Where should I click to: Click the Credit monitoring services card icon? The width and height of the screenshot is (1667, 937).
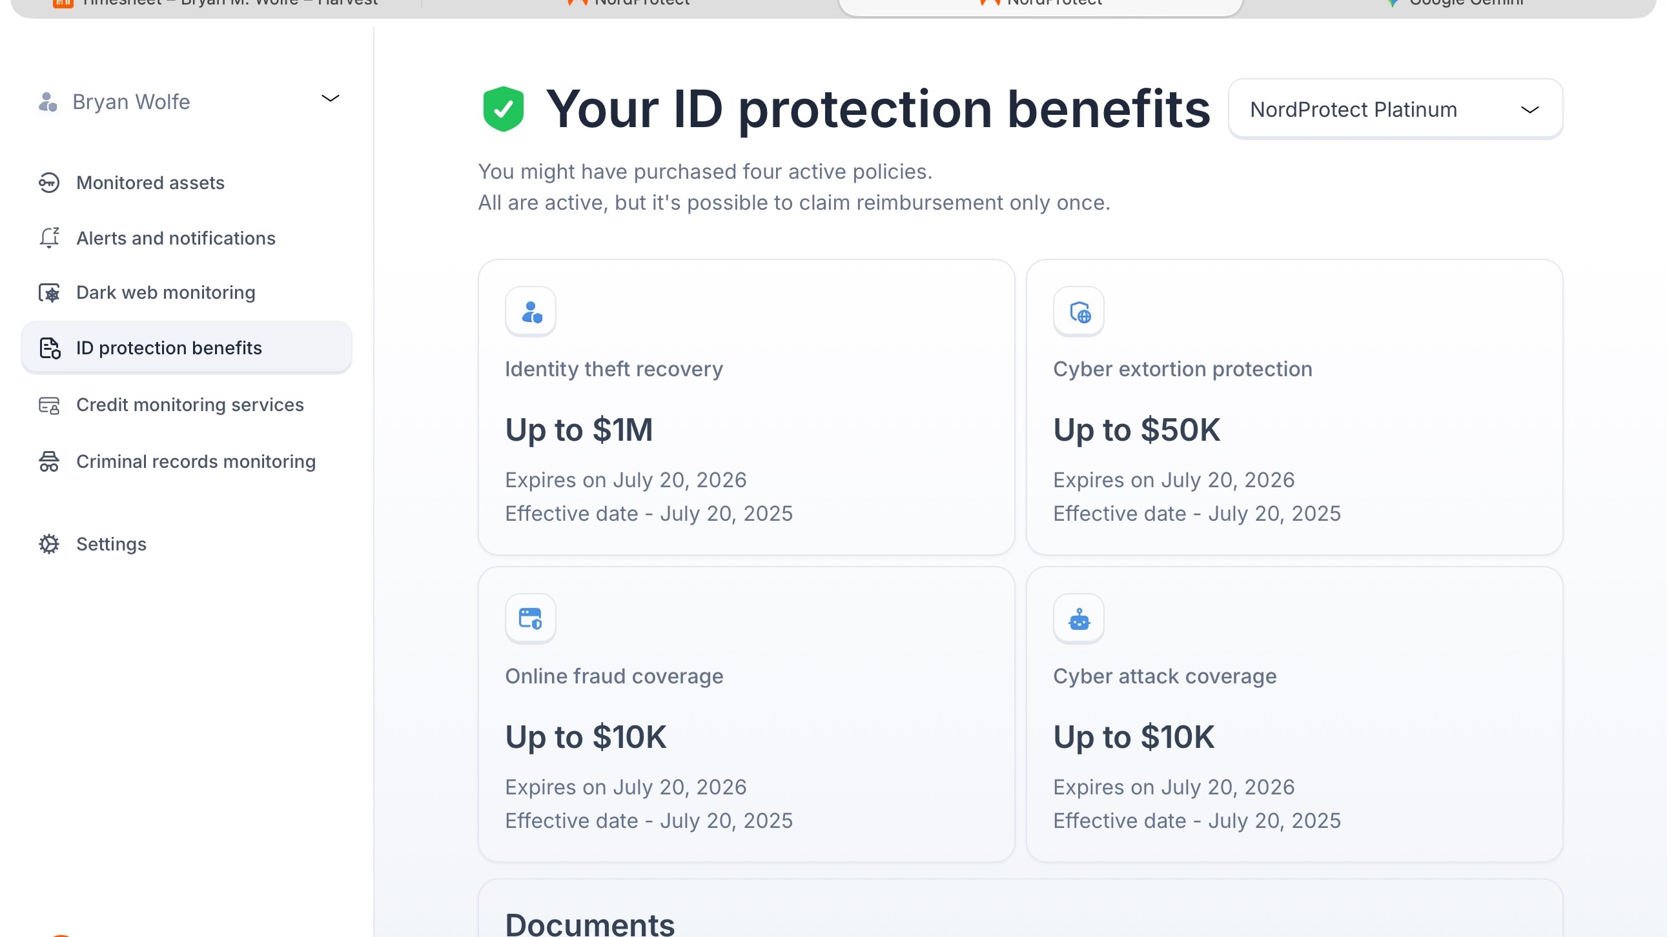[49, 405]
